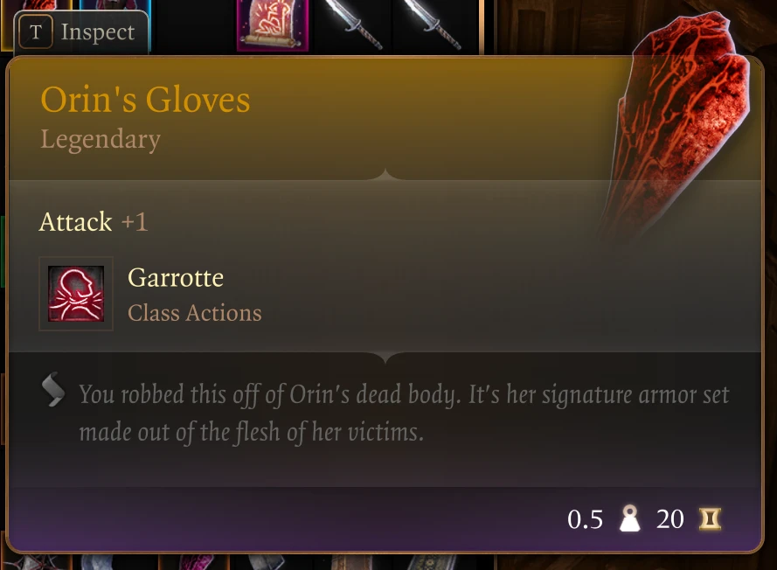The image size is (777, 570).
Task: Click the Attack +1 bonus line
Action: tap(94, 221)
